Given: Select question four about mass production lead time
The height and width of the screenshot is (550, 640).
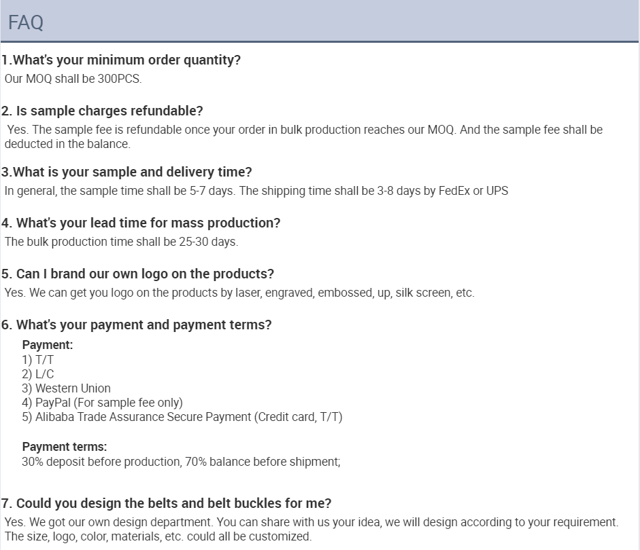Looking at the screenshot, I should pos(141,223).
